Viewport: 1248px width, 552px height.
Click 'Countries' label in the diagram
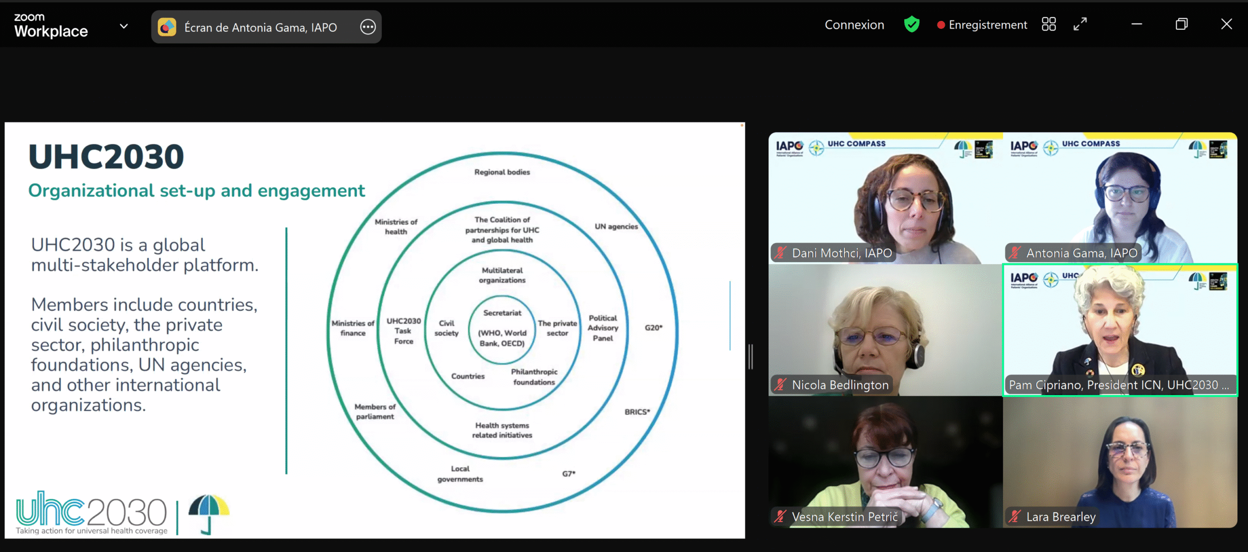pos(468,376)
